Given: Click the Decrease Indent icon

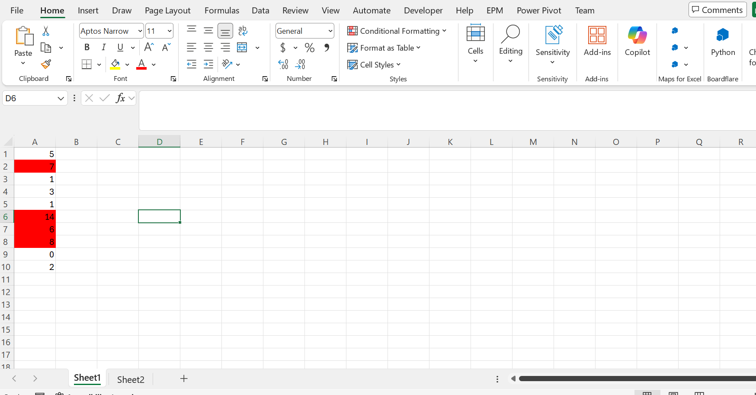Looking at the screenshot, I should 192,64.
